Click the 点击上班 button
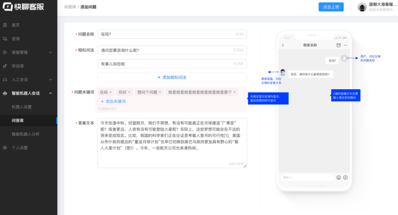 pos(331,7)
